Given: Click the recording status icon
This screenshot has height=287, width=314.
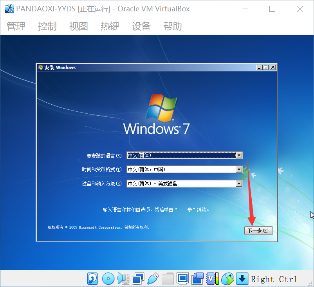Looking at the screenshot, I should pos(197,279).
